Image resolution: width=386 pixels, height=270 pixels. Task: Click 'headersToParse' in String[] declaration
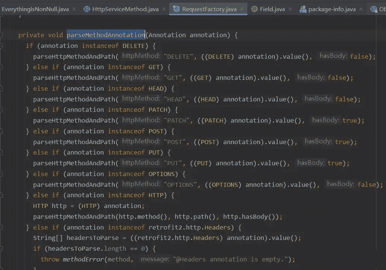(x=92, y=238)
